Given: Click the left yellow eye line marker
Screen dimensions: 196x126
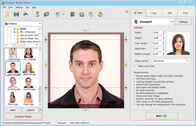Looking at the screenshot, I should coord(46,65).
